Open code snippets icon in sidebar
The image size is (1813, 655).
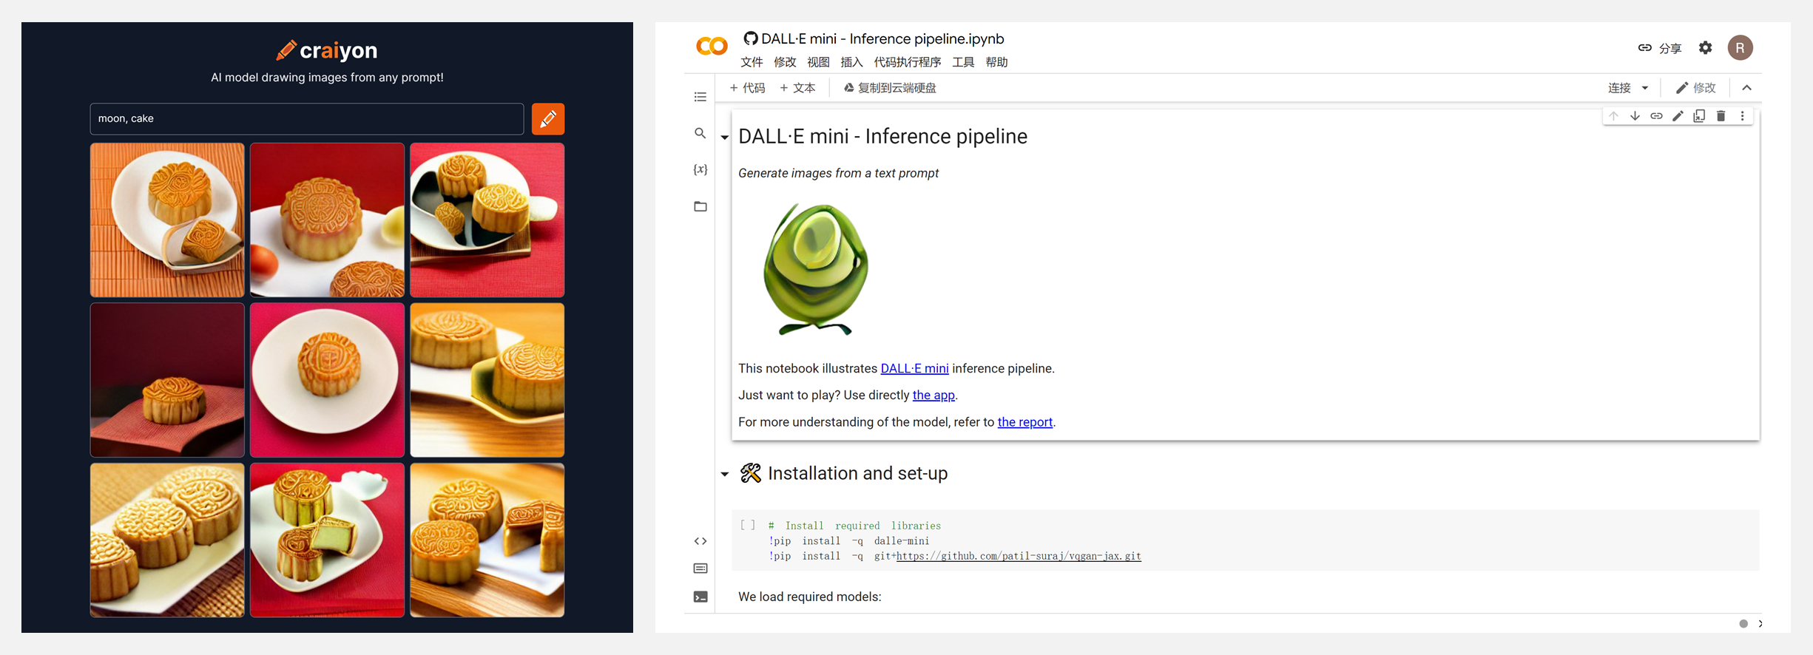pos(700,541)
